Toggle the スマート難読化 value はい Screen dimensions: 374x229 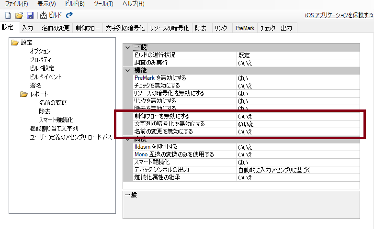(298, 163)
